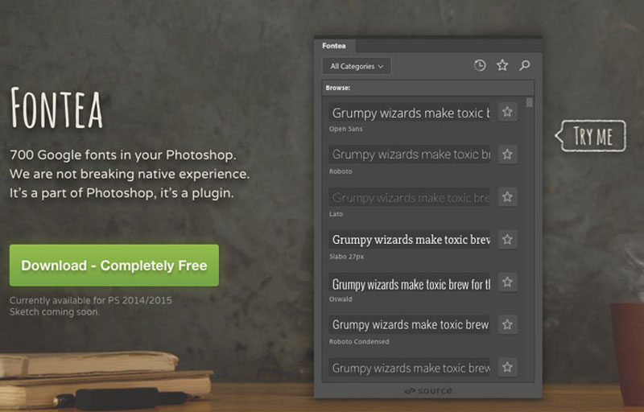Open the font search magnifier icon
This screenshot has width=644, height=412.
(525, 65)
